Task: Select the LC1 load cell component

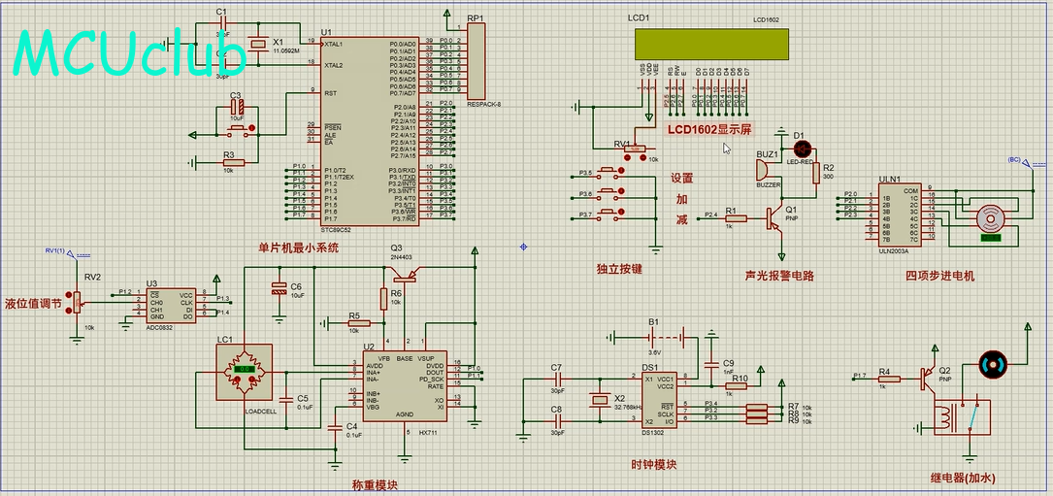Action: click(246, 370)
